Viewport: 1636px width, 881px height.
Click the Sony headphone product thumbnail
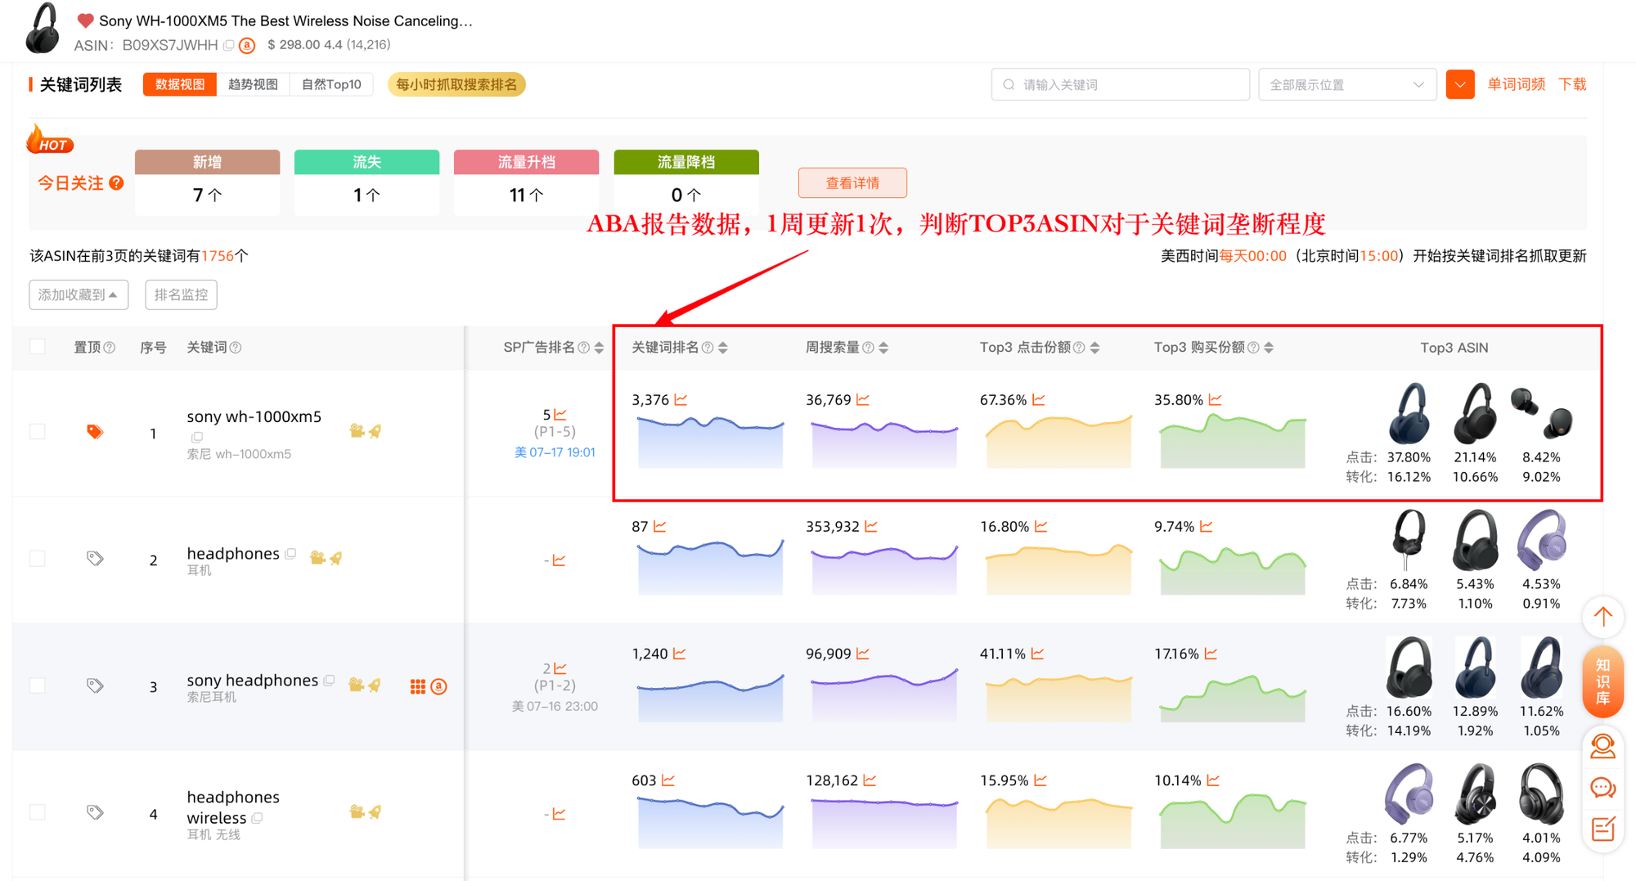pos(43,28)
